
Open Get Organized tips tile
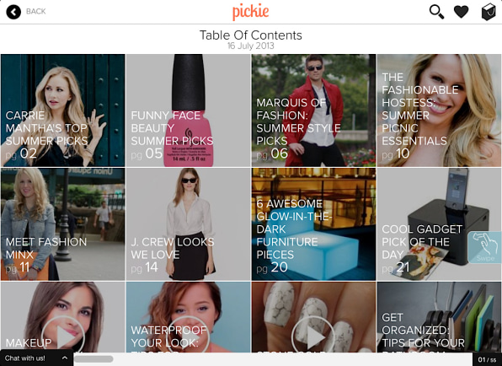[x=440, y=317]
